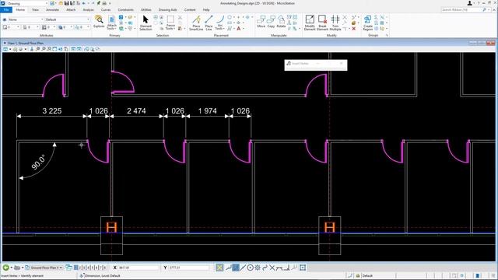The height and width of the screenshot is (280, 498).
Task: Open the color attribute dropdown in Attributes
Action: 11,27
